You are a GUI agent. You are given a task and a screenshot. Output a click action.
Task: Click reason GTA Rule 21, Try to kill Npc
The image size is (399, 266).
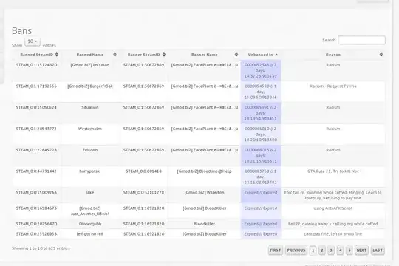(x=333, y=171)
